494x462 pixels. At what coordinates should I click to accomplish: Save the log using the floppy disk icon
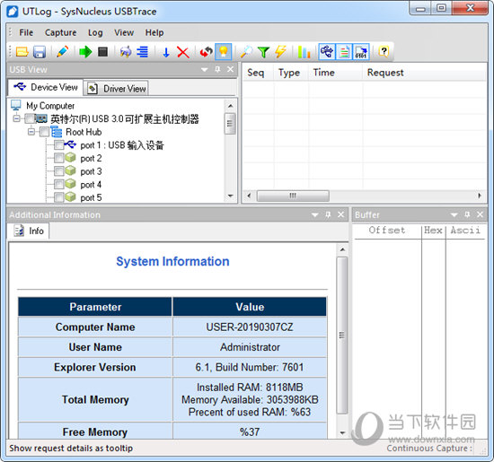point(39,52)
